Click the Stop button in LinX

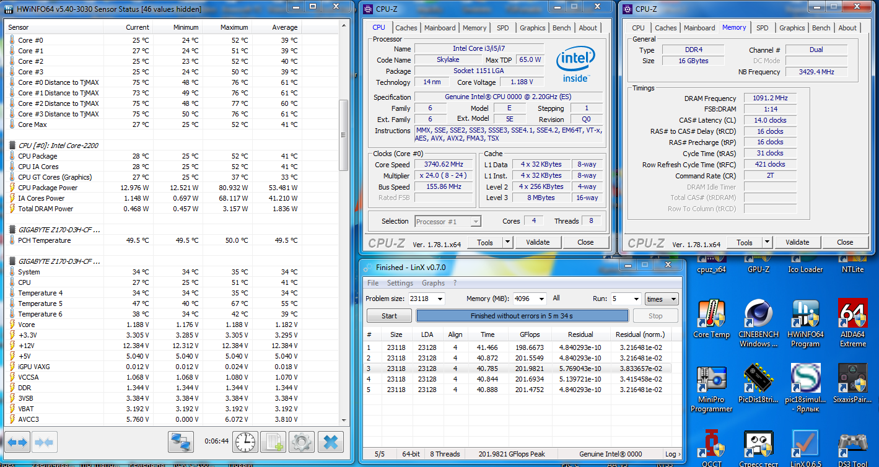(x=655, y=316)
